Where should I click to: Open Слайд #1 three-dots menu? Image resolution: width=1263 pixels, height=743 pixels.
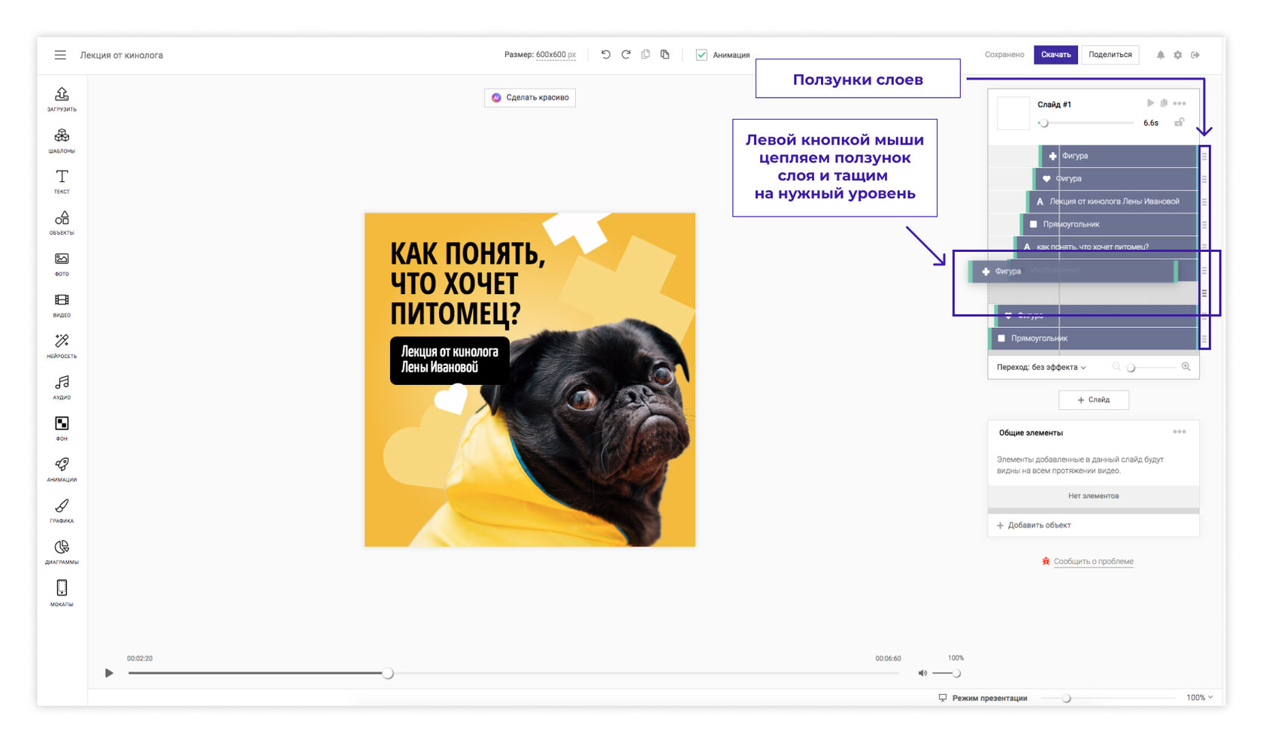[x=1180, y=103]
